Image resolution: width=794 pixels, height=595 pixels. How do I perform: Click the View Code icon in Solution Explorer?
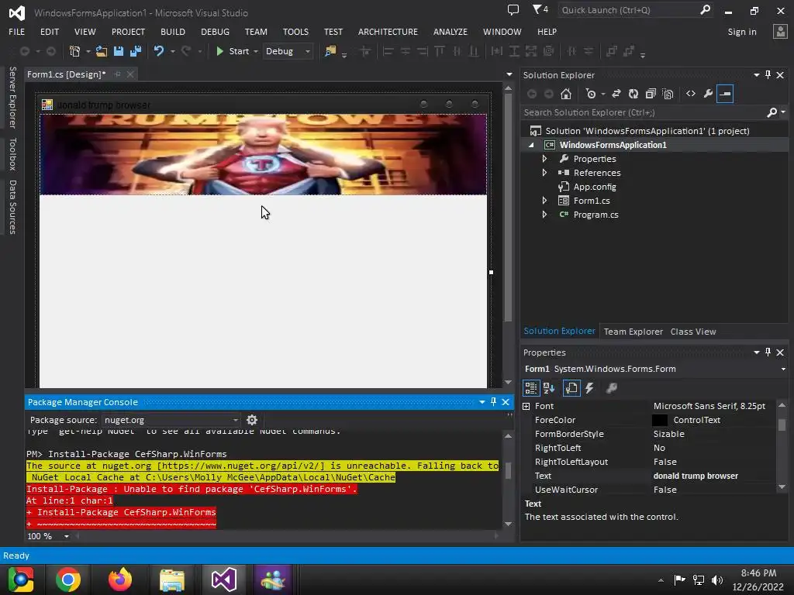(691, 94)
